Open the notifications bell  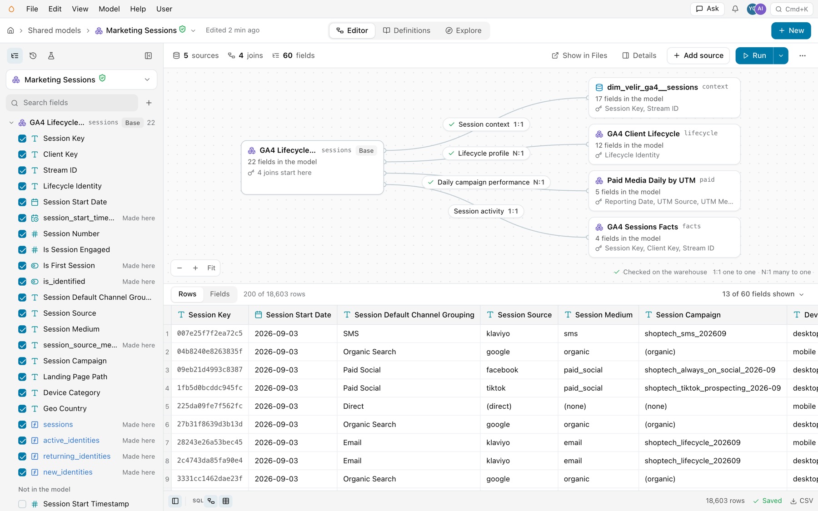tap(735, 9)
